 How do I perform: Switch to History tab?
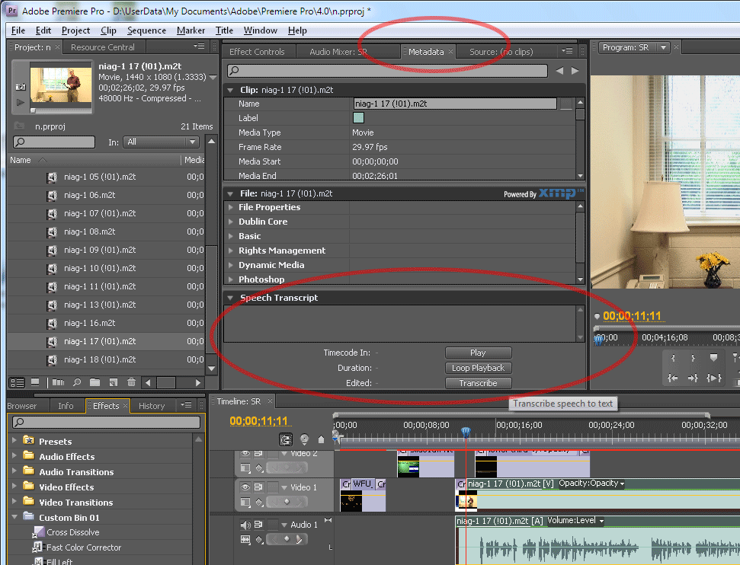(152, 406)
